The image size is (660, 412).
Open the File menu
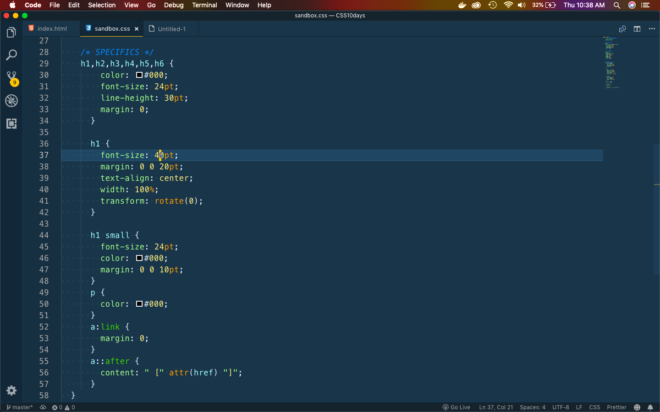tap(55, 5)
